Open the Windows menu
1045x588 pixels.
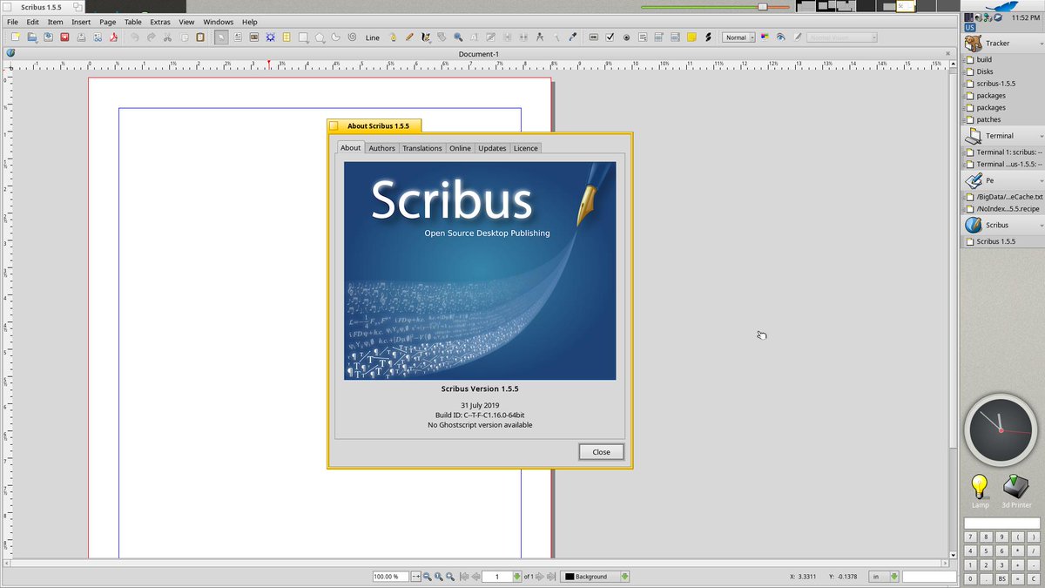pyautogui.click(x=219, y=22)
